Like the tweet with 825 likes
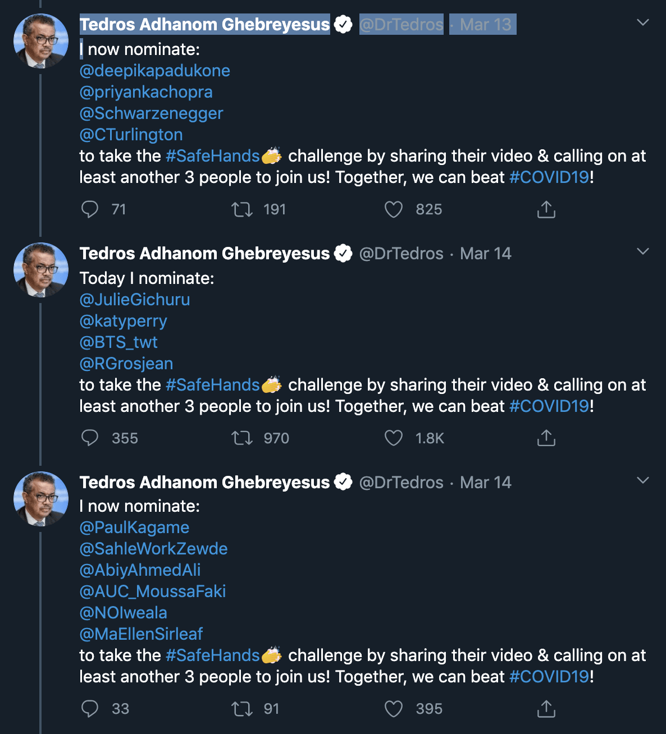Image resolution: width=666 pixels, height=734 pixels. (393, 209)
